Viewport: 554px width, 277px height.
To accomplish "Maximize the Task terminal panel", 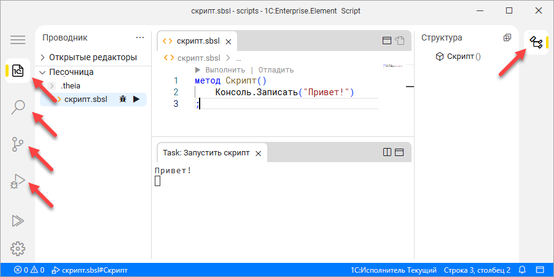I will (399, 152).
